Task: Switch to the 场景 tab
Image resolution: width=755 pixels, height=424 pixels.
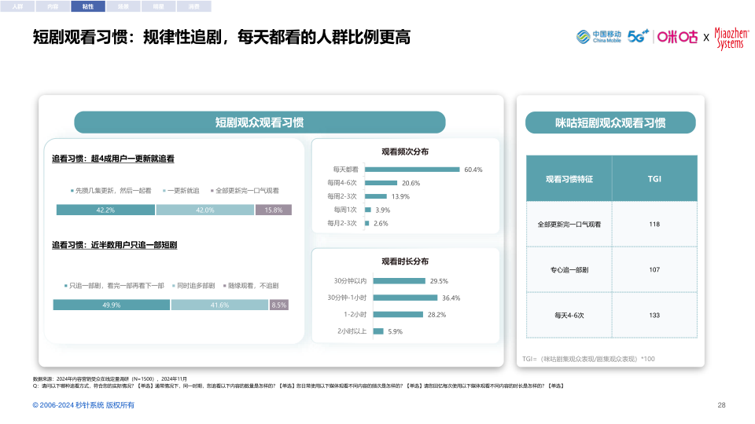Action: pyautogui.click(x=123, y=6)
